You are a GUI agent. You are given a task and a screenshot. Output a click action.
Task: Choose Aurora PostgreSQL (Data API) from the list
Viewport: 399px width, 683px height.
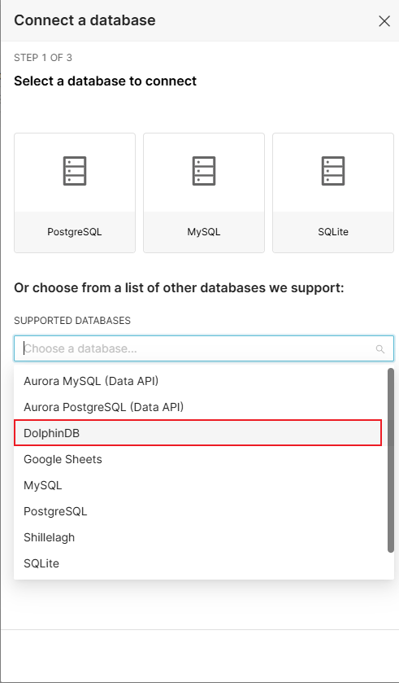[x=197, y=407]
